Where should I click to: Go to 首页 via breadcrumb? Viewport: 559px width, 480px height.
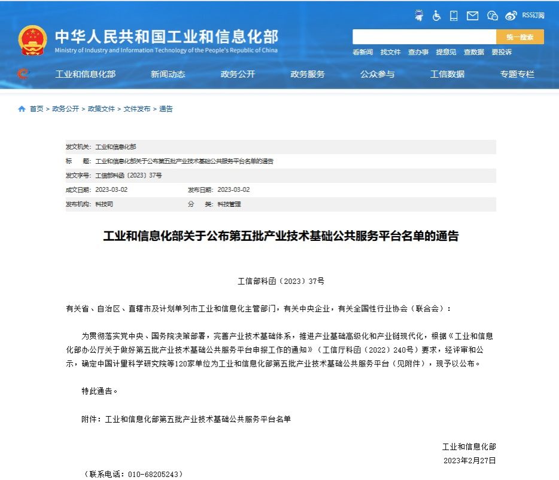pyautogui.click(x=37, y=109)
